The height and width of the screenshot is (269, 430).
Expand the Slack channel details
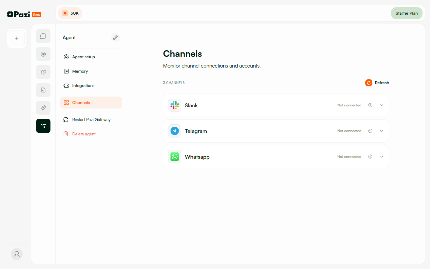[x=382, y=105]
